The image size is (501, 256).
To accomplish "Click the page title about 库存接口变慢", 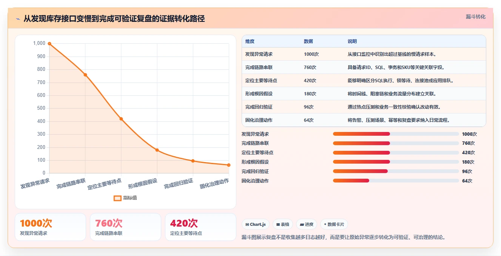I will [114, 19].
